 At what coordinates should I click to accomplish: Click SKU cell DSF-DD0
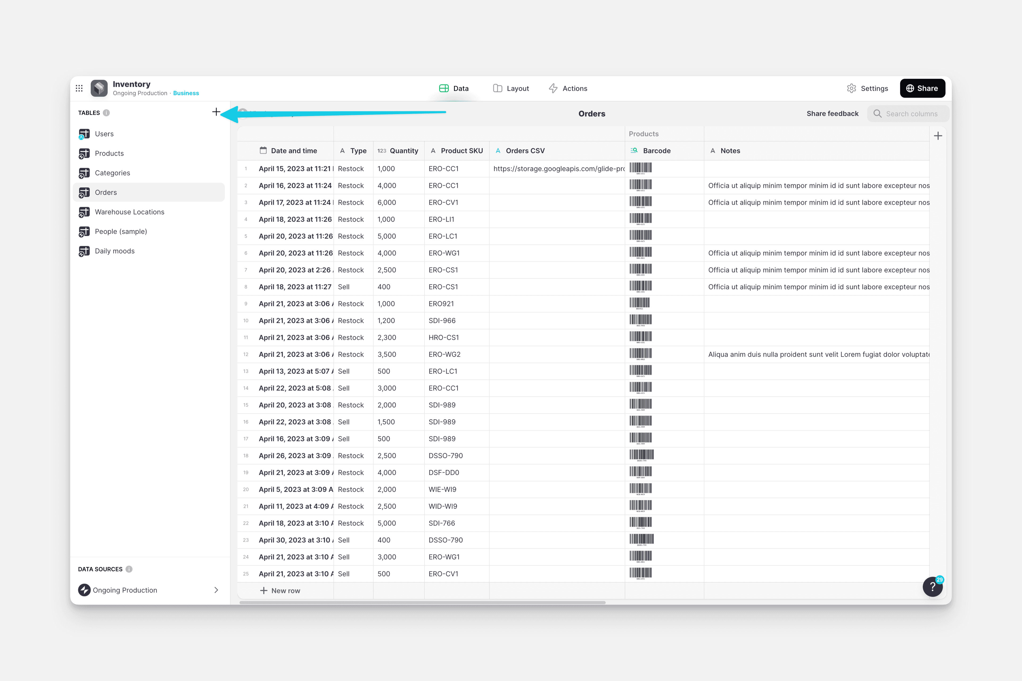coord(457,473)
